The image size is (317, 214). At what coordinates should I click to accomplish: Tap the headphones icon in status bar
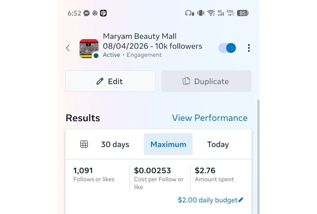[189, 13]
